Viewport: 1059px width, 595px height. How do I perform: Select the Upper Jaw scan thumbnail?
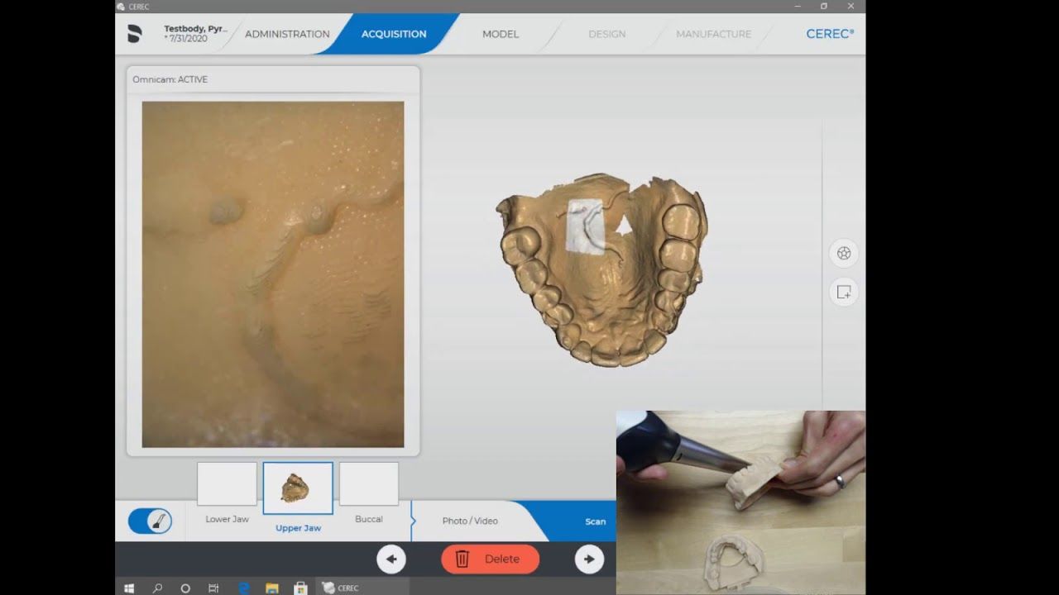click(x=298, y=488)
